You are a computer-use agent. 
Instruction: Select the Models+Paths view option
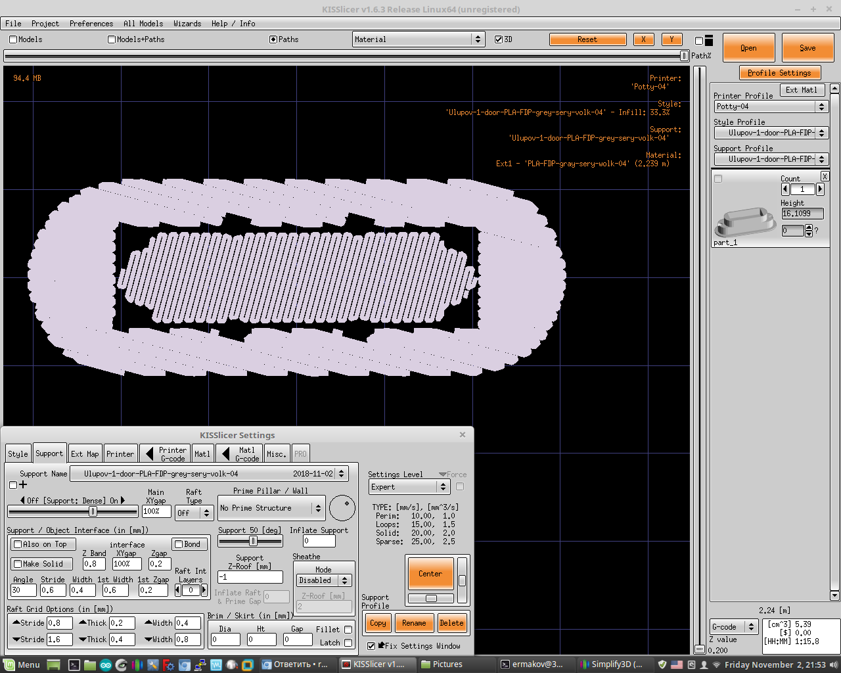click(x=112, y=39)
